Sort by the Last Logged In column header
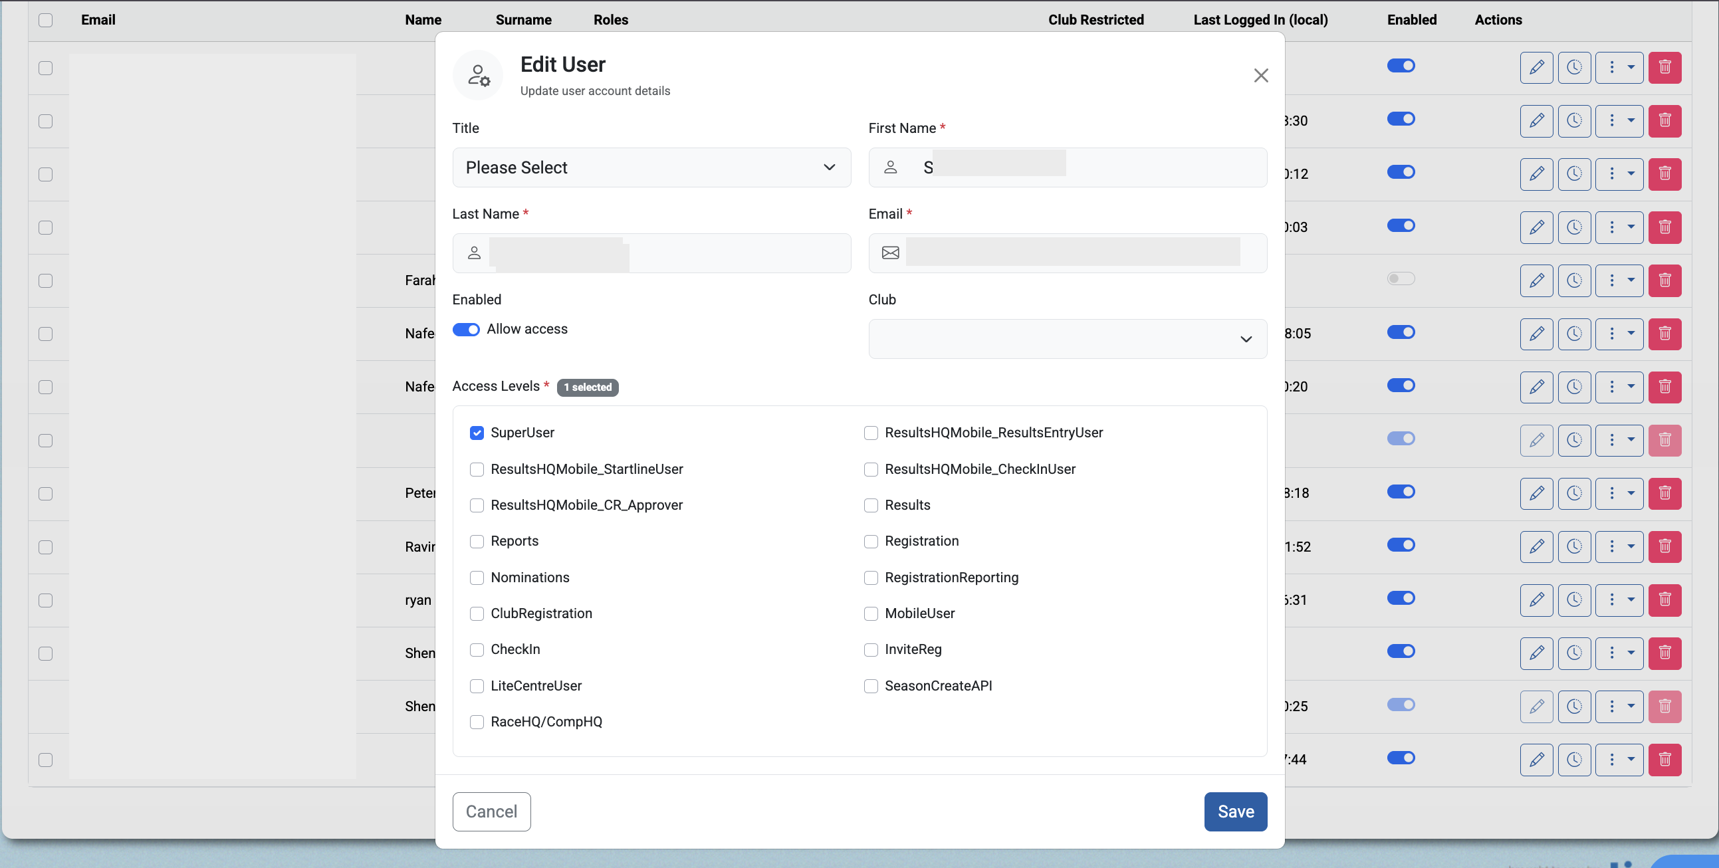1719x868 pixels. click(1260, 20)
